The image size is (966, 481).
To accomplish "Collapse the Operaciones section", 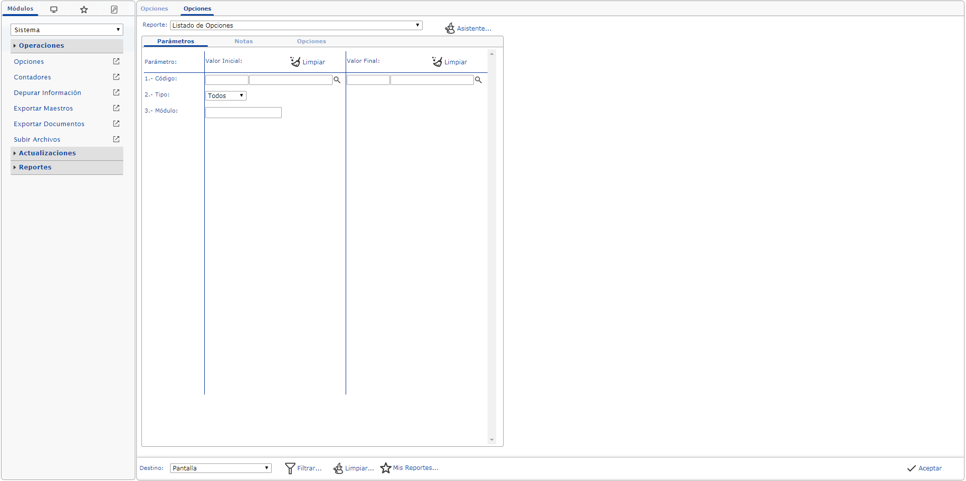I will [67, 46].
